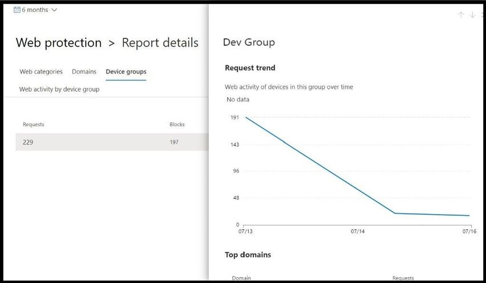Click the Requests header in Top domains table

403,278
